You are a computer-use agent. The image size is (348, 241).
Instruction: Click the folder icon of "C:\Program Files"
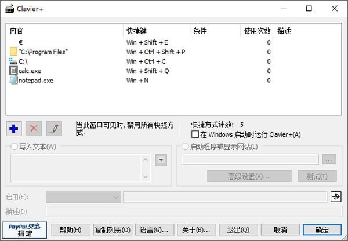click(13, 52)
